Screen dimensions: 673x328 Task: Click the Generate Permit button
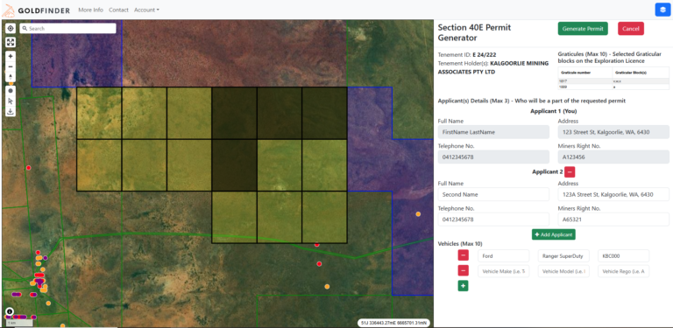tap(583, 29)
